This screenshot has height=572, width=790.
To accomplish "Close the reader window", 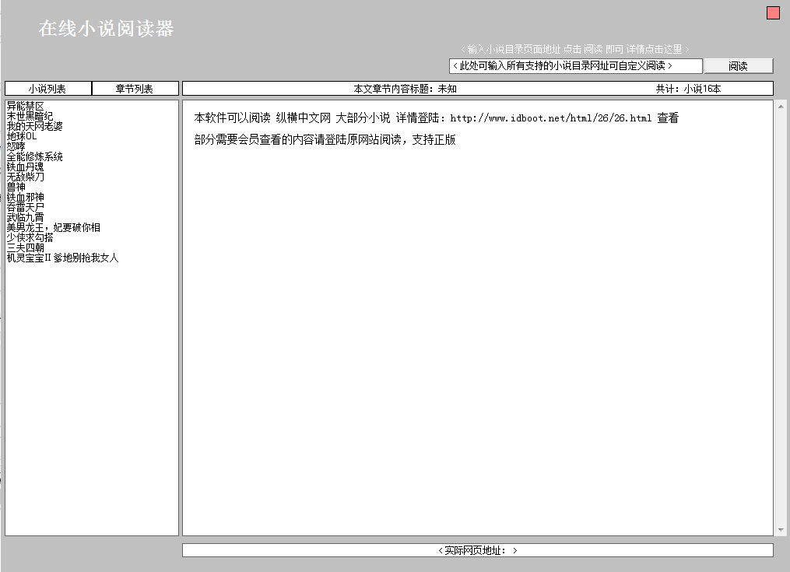I will (771, 12).
